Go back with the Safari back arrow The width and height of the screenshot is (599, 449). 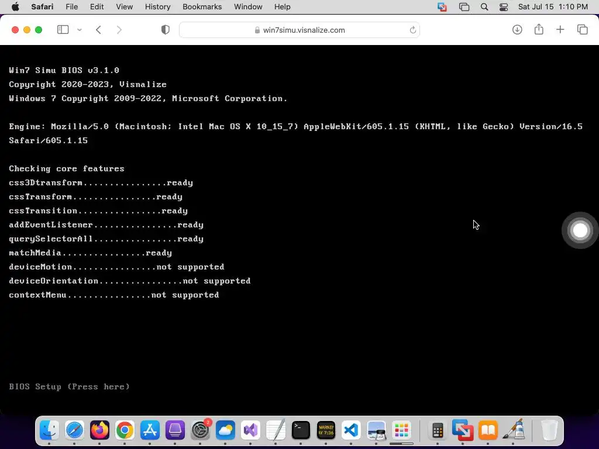tap(98, 30)
